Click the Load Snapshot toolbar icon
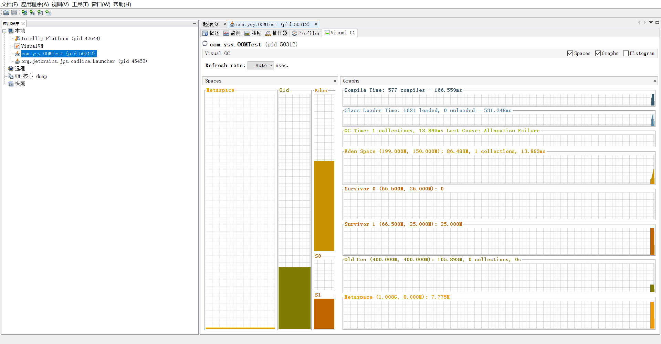 6,13
